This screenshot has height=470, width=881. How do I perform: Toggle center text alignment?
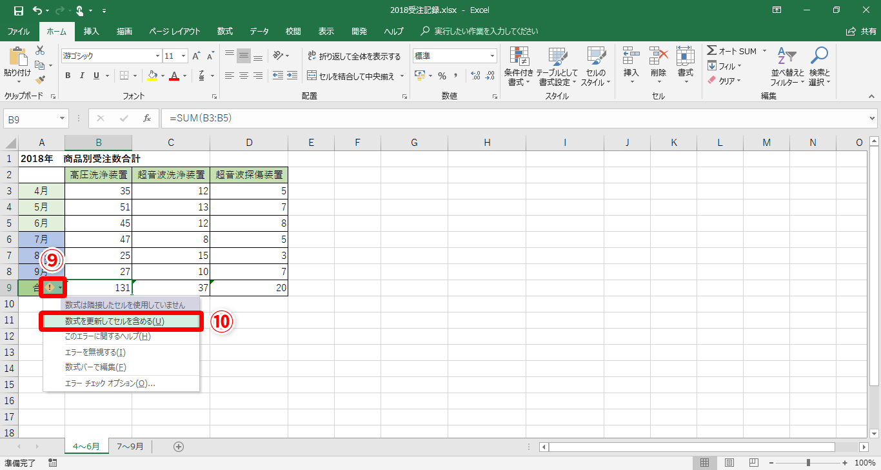pos(244,76)
